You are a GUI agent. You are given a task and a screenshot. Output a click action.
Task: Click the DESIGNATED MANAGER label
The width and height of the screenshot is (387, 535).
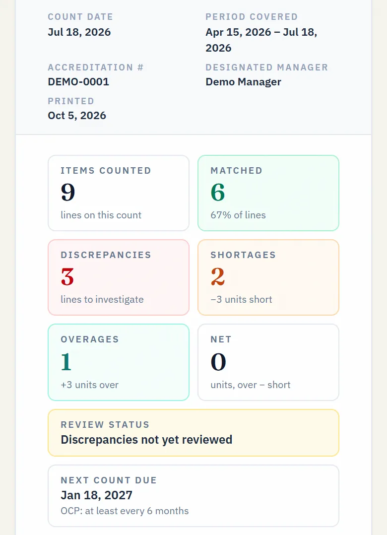tap(266, 67)
